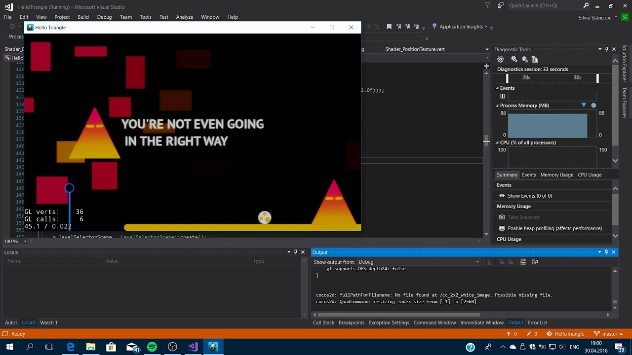Switch to Error List tab

click(537, 322)
